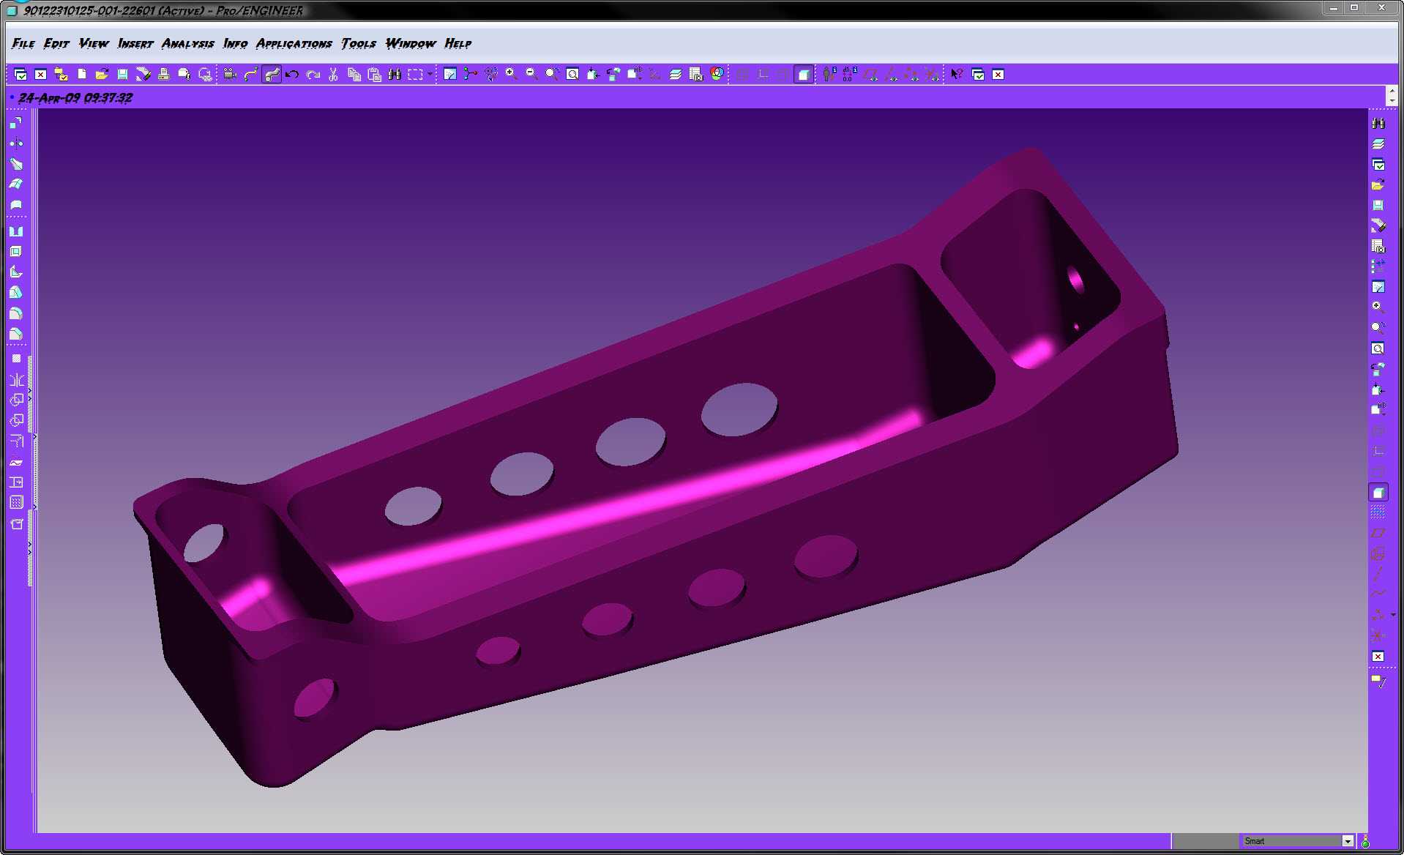
Task: Select the Chamfer tool in the left toolbar
Action: click(16, 334)
